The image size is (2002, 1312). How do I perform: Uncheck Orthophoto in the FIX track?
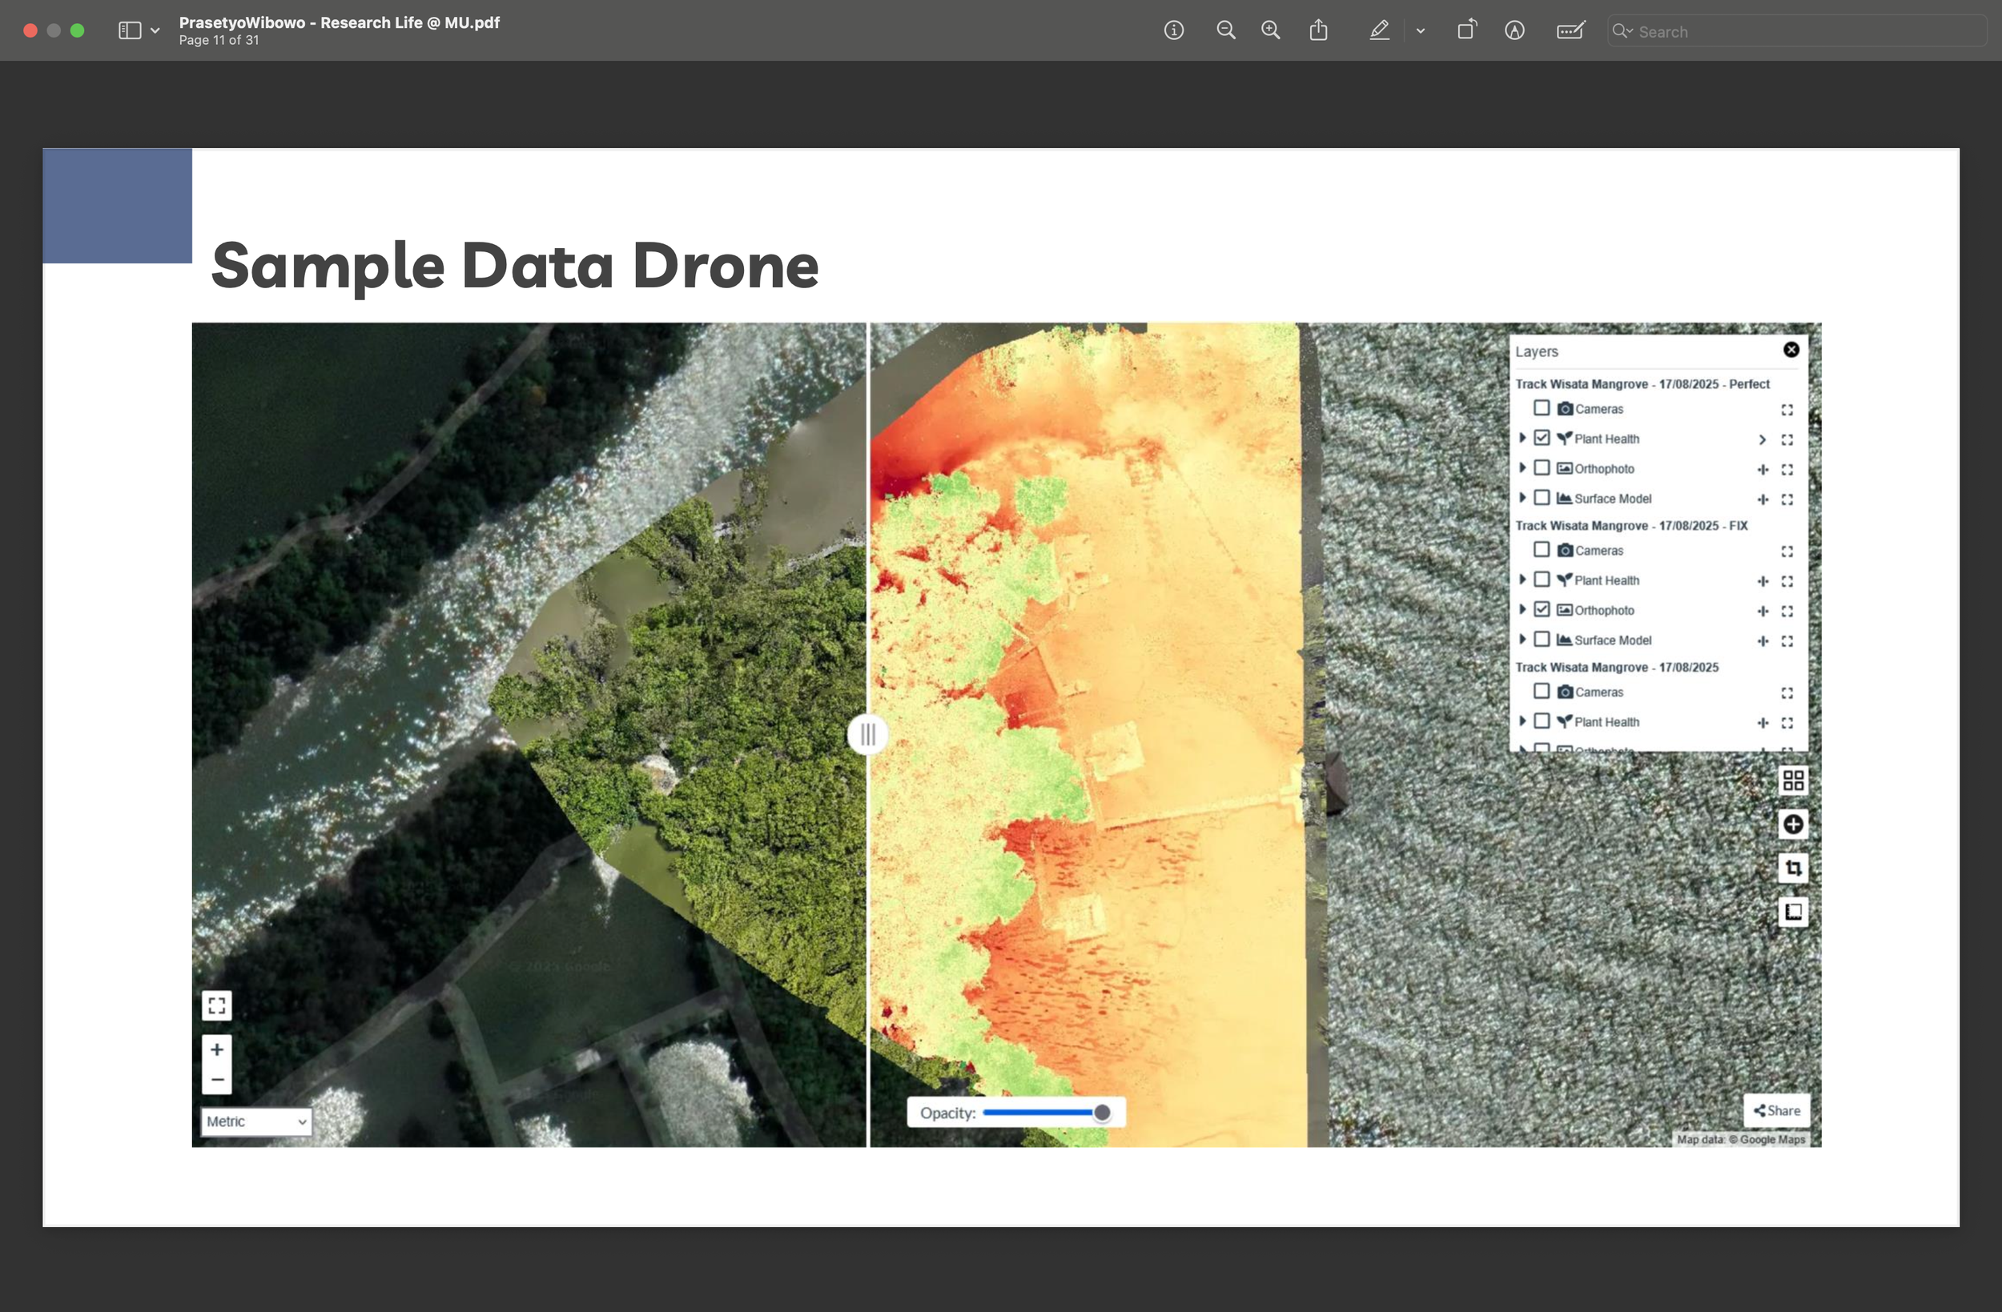tap(1541, 610)
